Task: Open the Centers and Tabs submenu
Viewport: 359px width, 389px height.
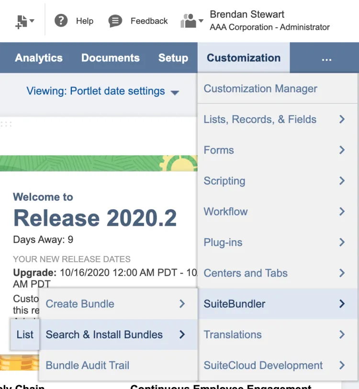Action: (278, 273)
